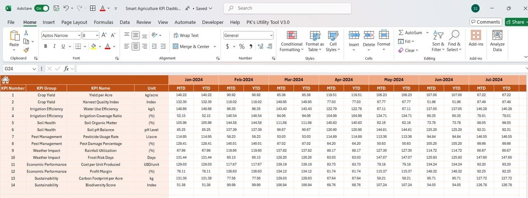Click the Align Left icon
The width and height of the screenshot is (528, 198).
click(127, 47)
